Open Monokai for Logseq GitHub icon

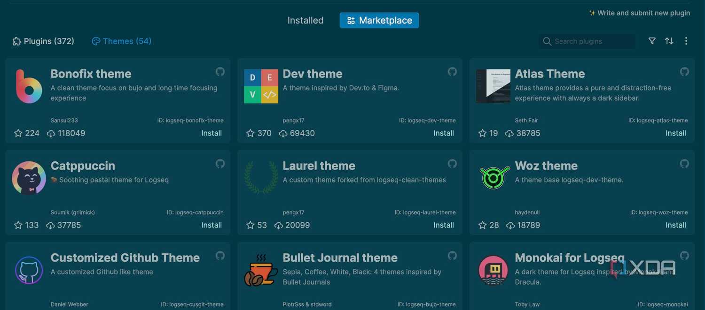(x=684, y=256)
